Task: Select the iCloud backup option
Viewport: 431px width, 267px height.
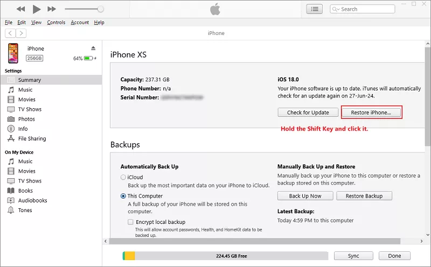Action: [x=123, y=177]
